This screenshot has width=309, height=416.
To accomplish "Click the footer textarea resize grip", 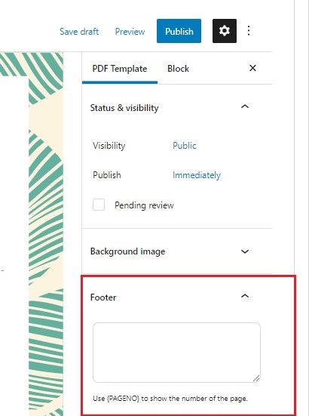I will pos(256,378).
